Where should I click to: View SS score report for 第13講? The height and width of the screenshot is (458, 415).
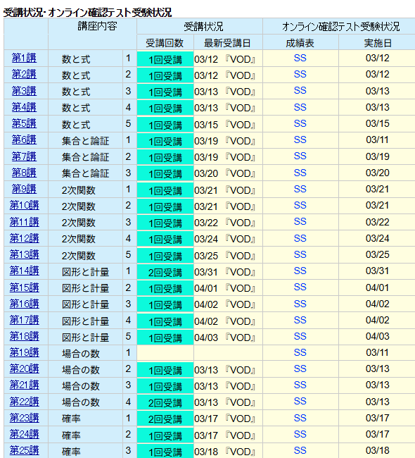(x=300, y=254)
